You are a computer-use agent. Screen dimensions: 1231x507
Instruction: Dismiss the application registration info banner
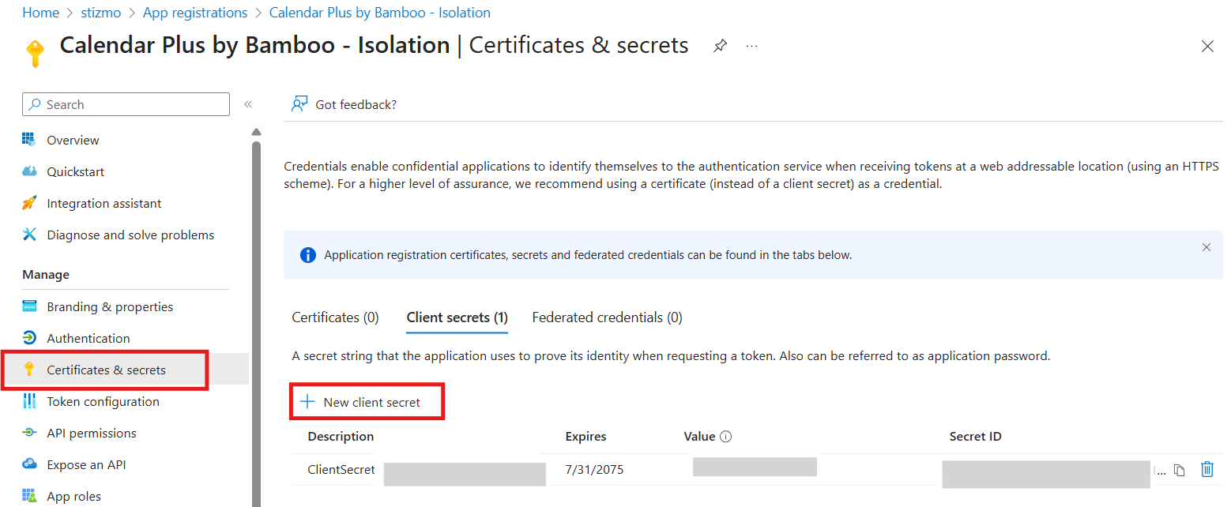click(x=1207, y=247)
